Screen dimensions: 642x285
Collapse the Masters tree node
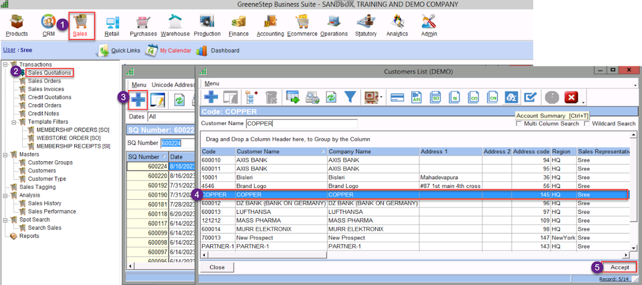[5, 155]
